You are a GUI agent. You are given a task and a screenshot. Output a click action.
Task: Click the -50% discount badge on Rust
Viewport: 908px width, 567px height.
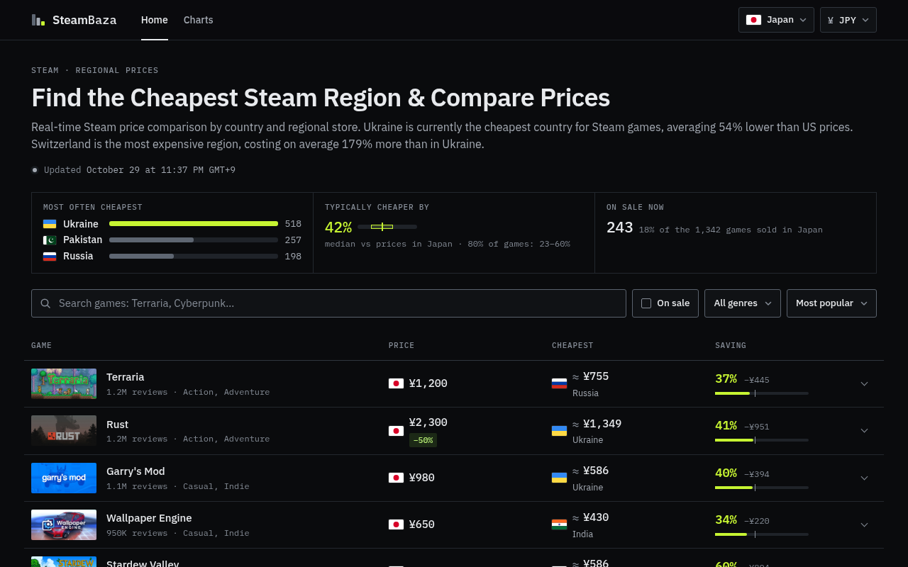click(423, 440)
